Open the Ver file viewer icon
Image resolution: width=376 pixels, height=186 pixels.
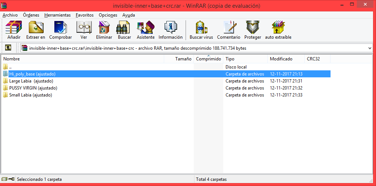pyautogui.click(x=84, y=29)
